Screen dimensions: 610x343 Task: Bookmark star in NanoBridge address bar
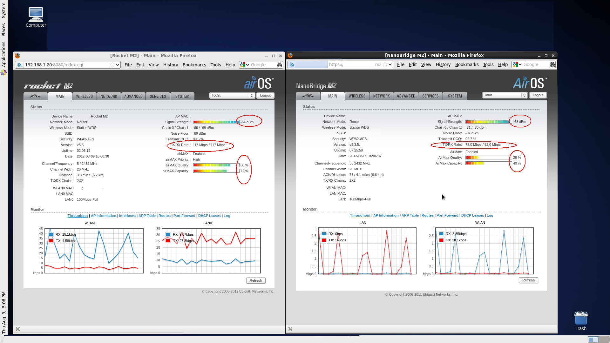point(385,64)
